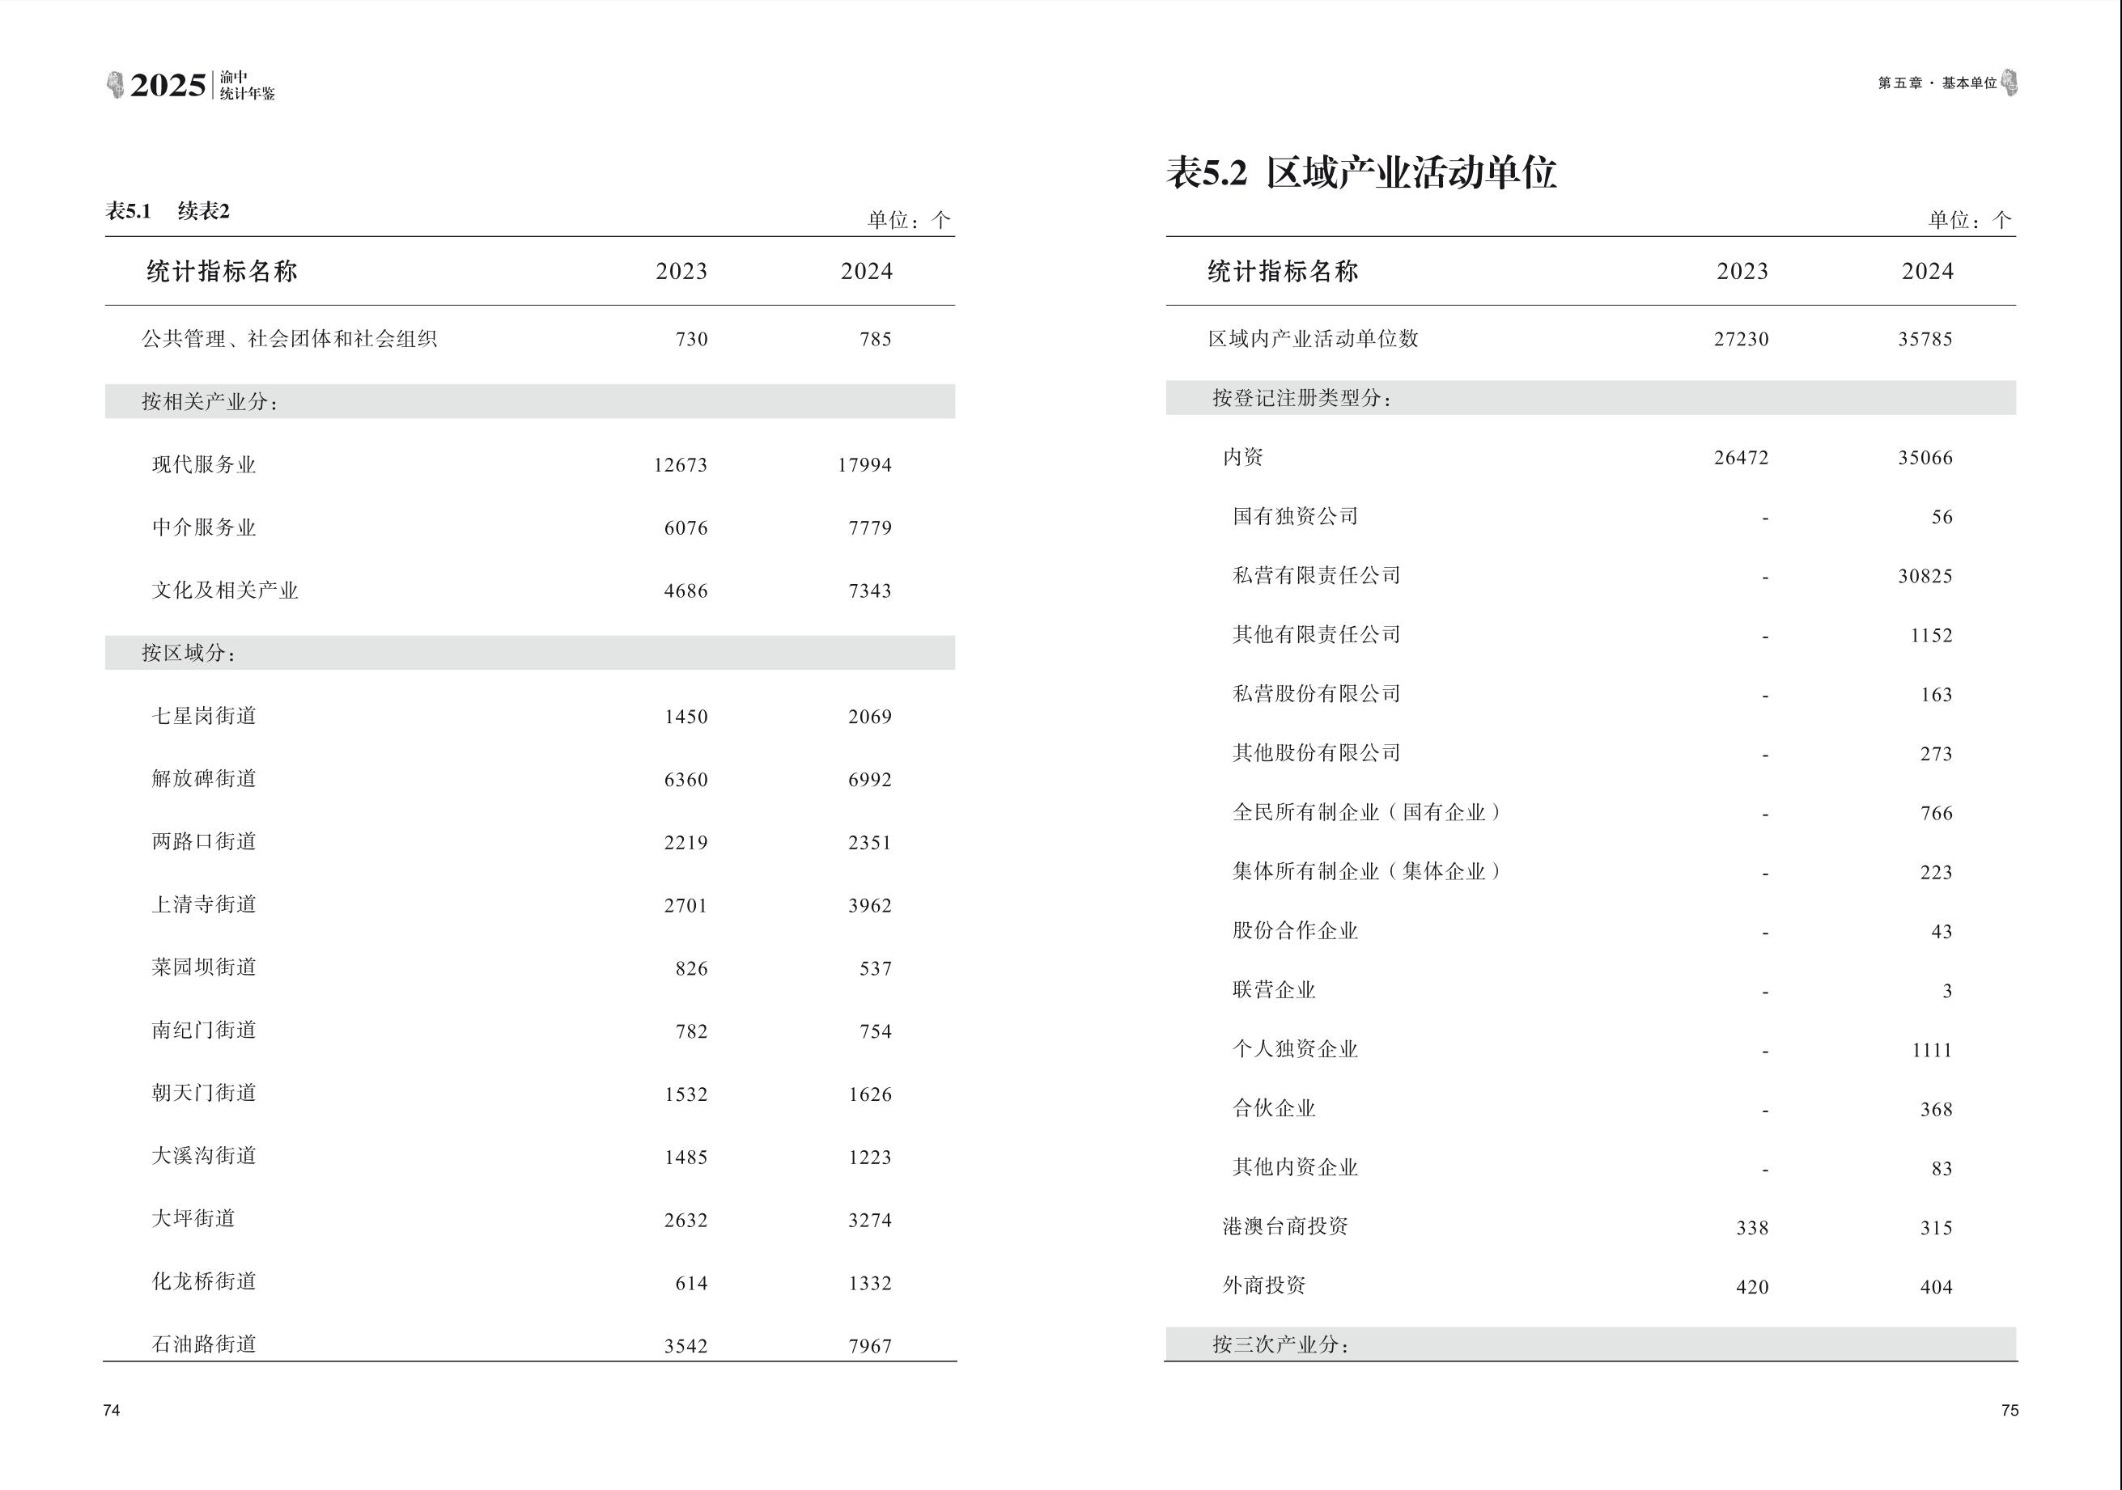The width and height of the screenshot is (2122, 1490).
Task: Click the 区域内产业活动单位数 total 35785
Action: [1925, 339]
